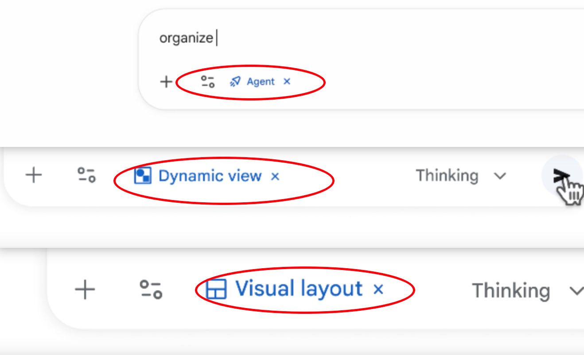
Task: Open tools sliders icon left of Dynamic view
Action: pyautogui.click(x=86, y=175)
